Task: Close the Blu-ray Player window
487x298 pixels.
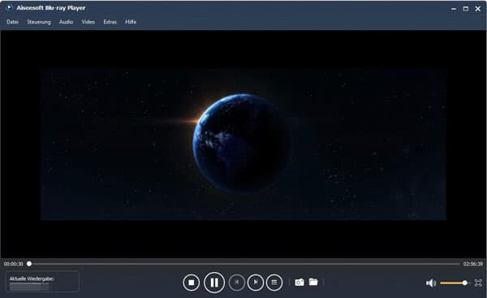Action: coord(478,9)
